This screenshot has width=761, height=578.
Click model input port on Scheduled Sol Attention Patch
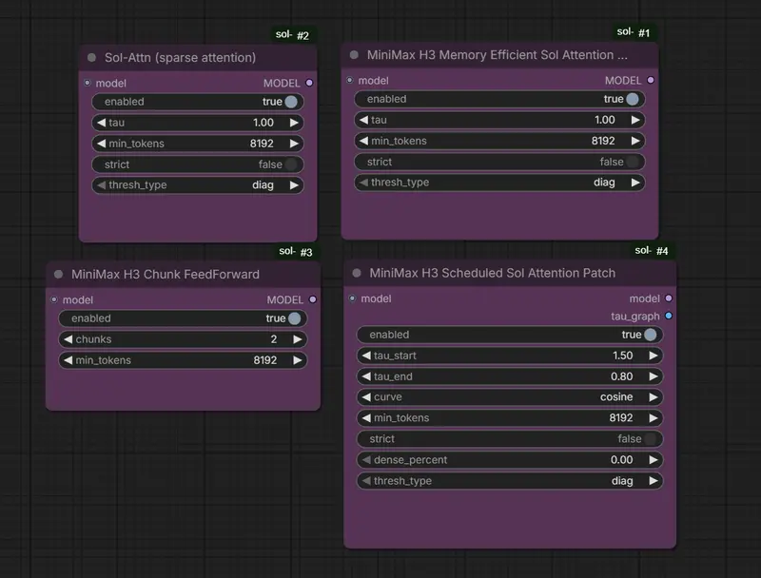coord(352,299)
